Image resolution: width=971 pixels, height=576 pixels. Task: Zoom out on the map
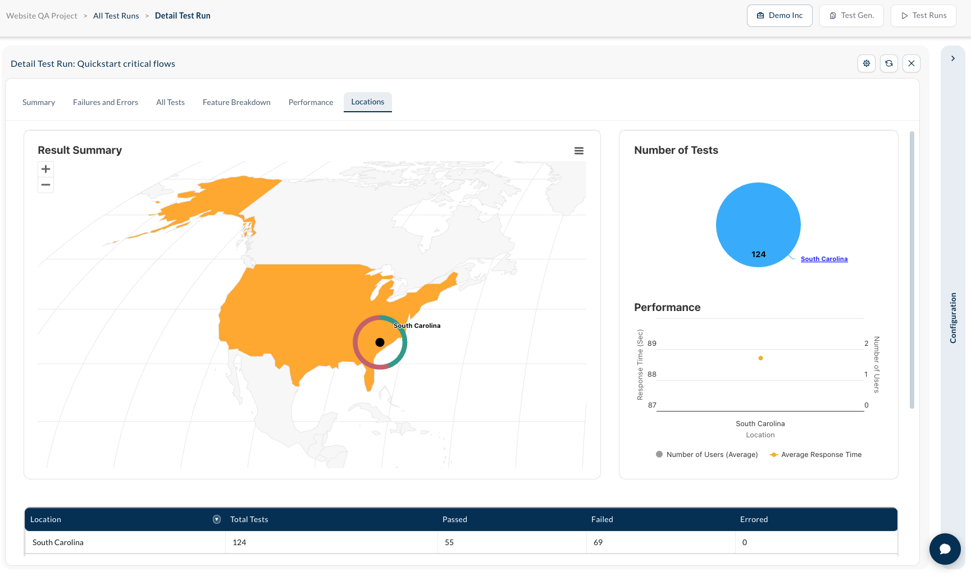point(46,185)
